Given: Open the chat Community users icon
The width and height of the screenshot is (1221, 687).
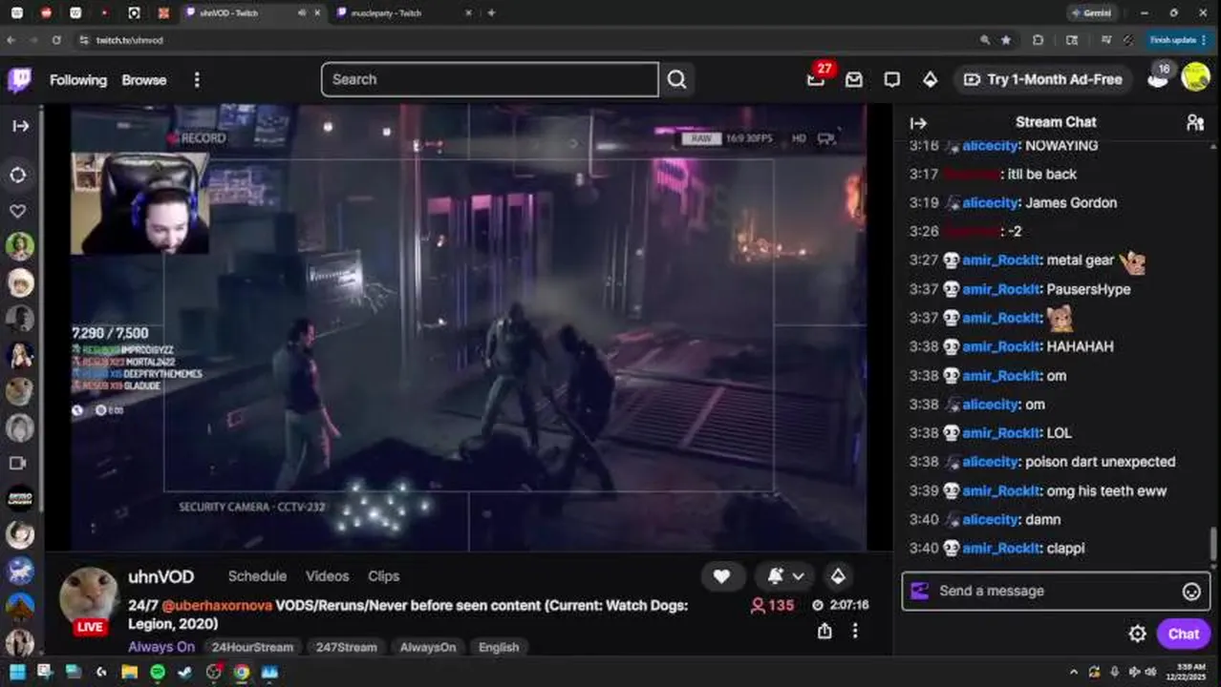Looking at the screenshot, I should pyautogui.click(x=1194, y=122).
